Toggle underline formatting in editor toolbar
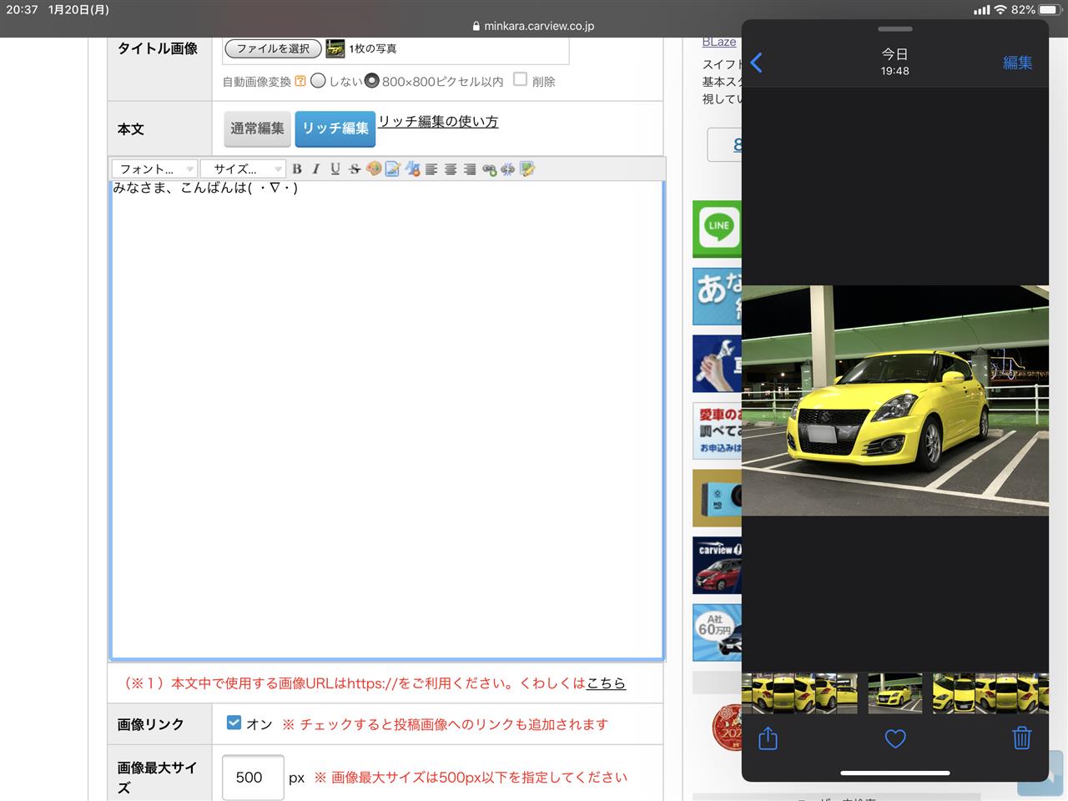The image size is (1068, 801). 335,169
